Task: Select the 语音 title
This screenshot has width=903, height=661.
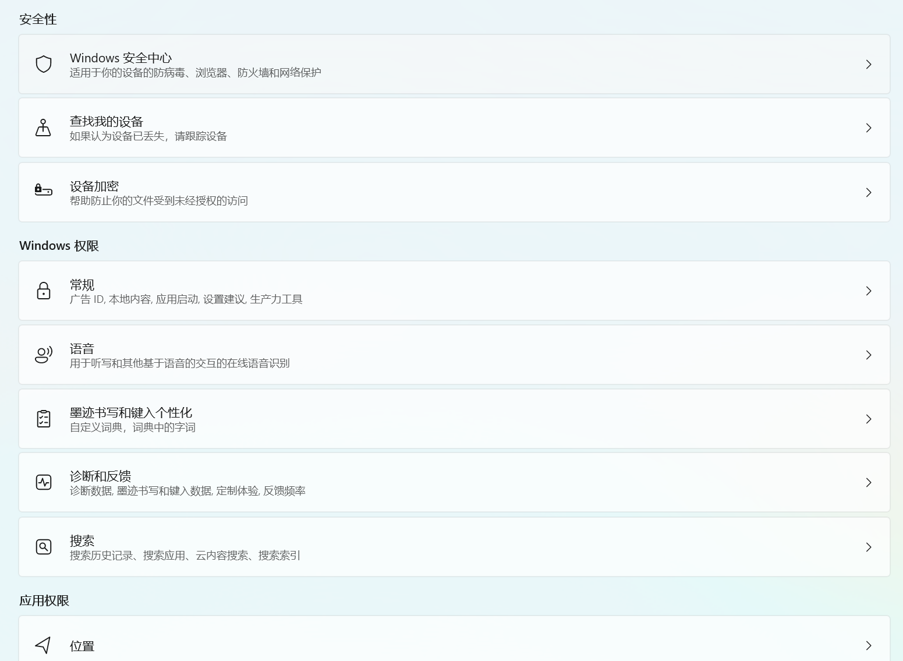Action: pos(82,349)
